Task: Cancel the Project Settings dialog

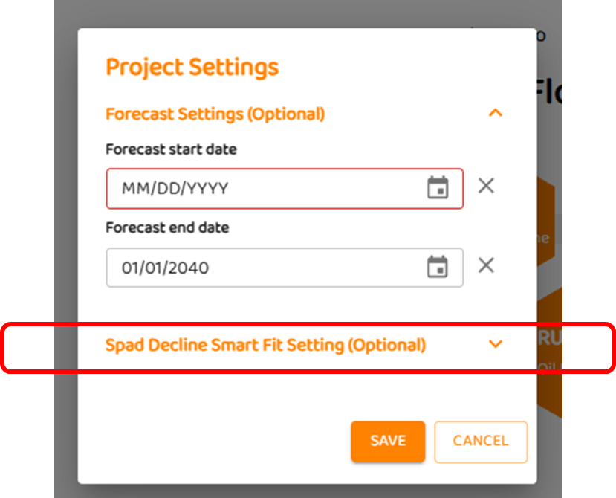Action: point(480,441)
